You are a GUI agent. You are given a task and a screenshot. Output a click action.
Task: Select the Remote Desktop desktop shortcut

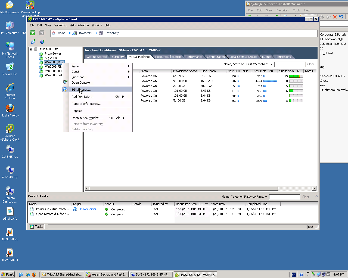pyautogui.click(x=10, y=195)
